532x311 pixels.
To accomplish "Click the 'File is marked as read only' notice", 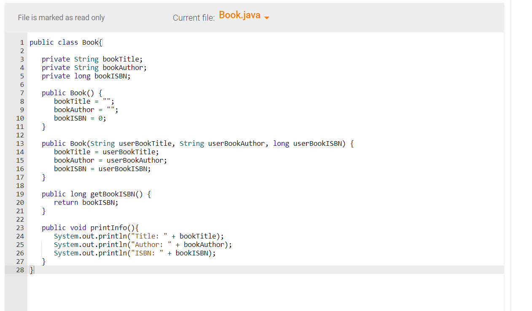I will coord(61,17).
